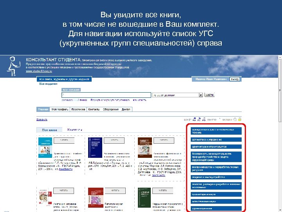Open the www.studentlibrary.ru link in header
Viewport: 282px width, 212px height.
(39, 71)
